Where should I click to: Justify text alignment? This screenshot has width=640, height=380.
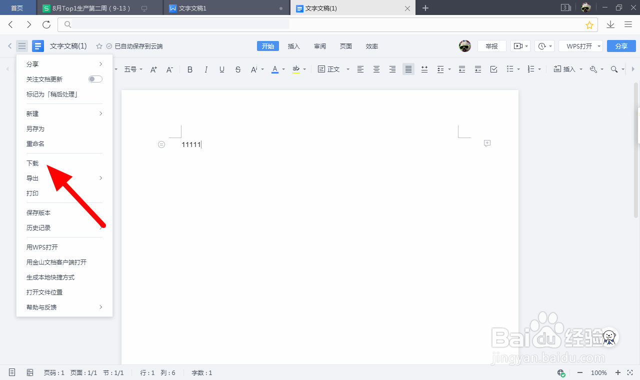point(408,69)
